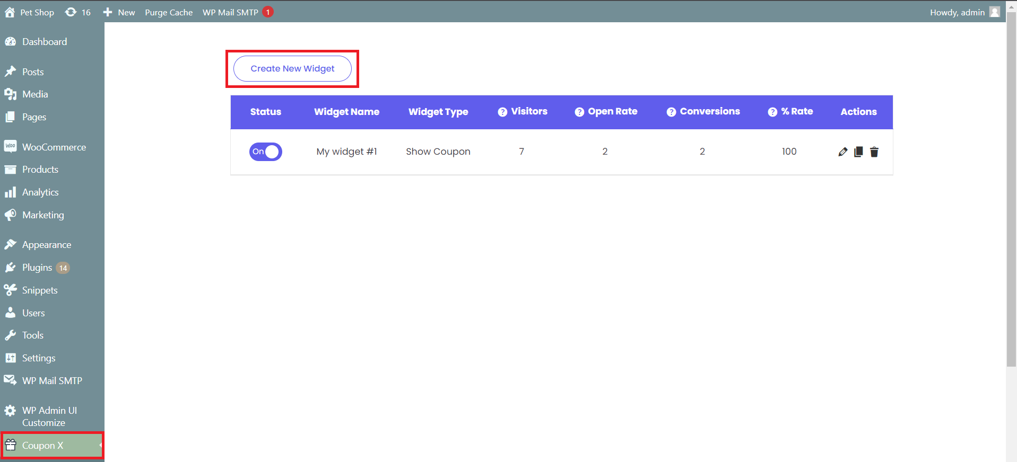
Task: Click the Widget Name column header
Action: pos(346,112)
